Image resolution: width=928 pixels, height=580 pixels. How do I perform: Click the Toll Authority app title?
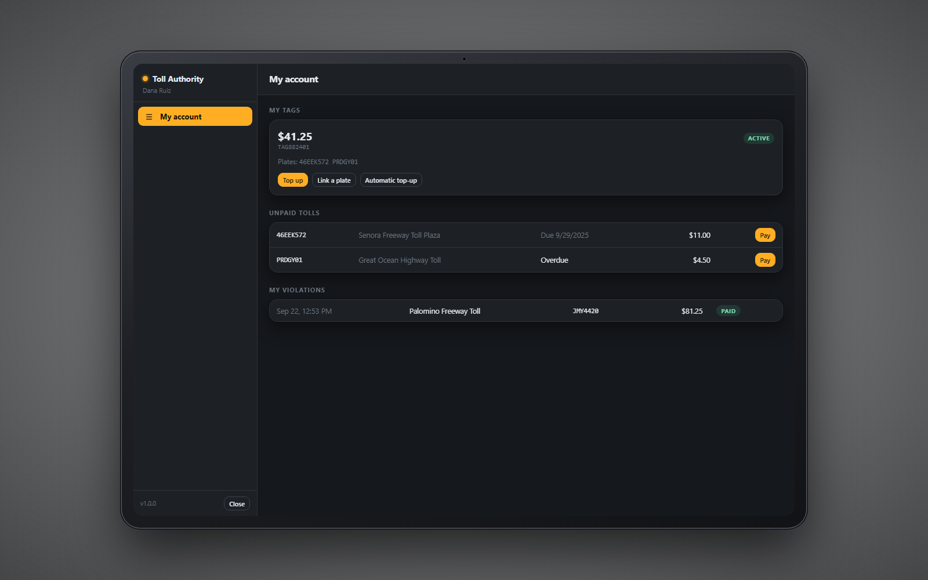click(x=178, y=79)
